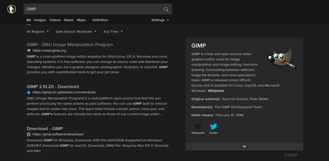Switch to the Videos tab

(x=55, y=20)
